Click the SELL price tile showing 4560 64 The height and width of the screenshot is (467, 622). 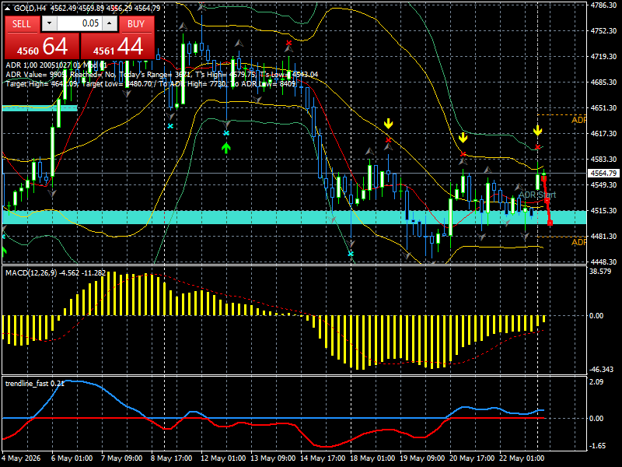coord(42,47)
